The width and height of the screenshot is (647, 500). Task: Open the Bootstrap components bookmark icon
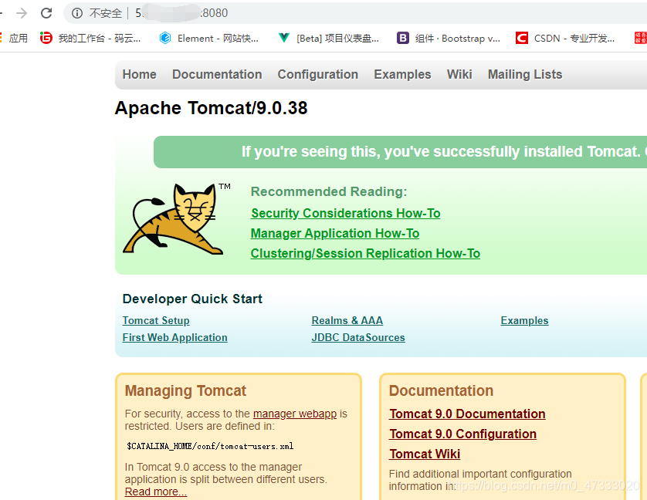pyautogui.click(x=403, y=38)
